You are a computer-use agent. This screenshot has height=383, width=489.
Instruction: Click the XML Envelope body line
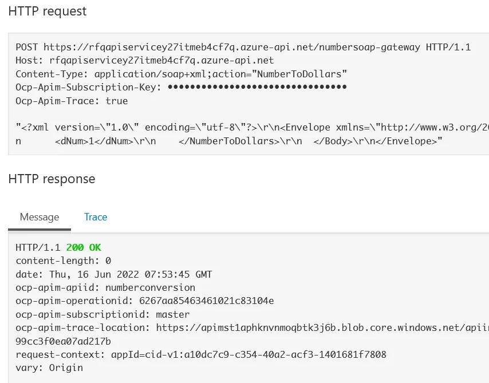[252, 127]
